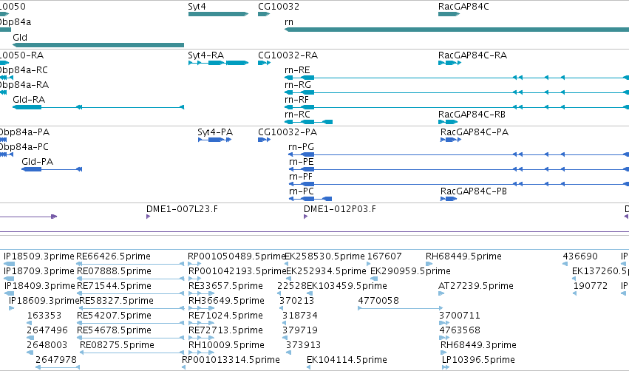Select the rn-RE transcript label
The height and width of the screenshot is (371, 629).
(297, 69)
